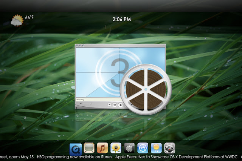Screen dimensions: 242x161
Task: Click the 66°F temperature reading
Action: [x=29, y=17]
